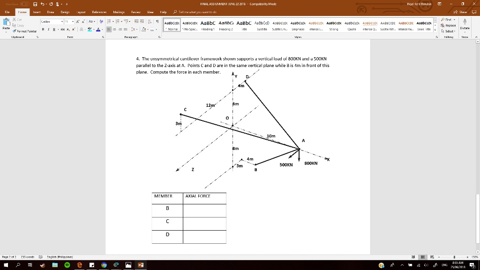Switch to the Layout tab
The height and width of the screenshot is (270, 480).
(81, 12)
